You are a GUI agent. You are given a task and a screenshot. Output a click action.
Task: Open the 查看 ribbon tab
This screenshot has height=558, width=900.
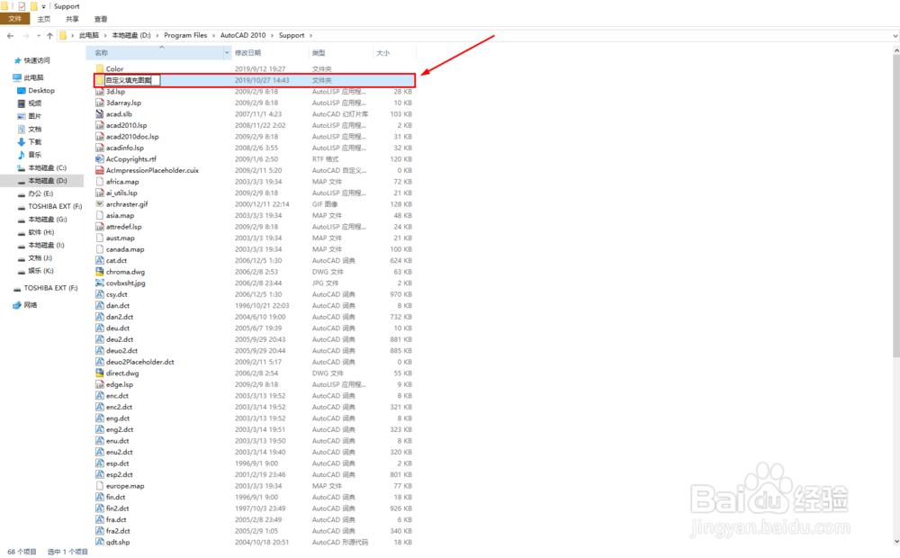[x=101, y=19]
